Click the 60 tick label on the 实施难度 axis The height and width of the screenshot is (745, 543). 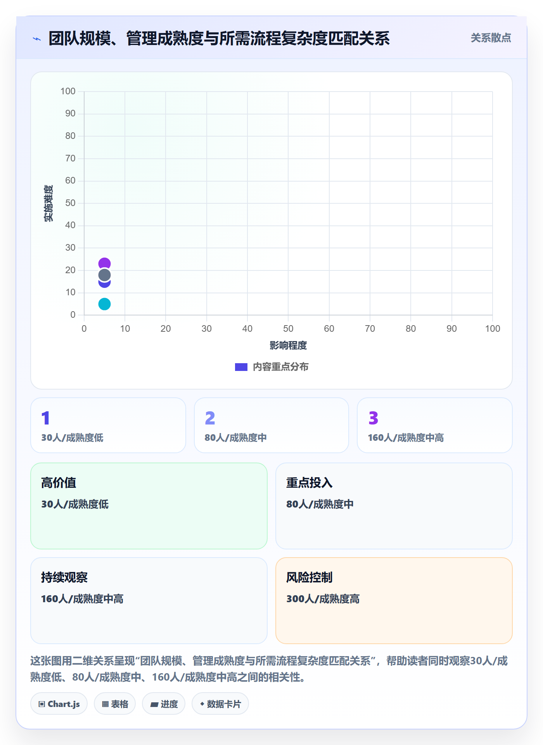(70, 180)
